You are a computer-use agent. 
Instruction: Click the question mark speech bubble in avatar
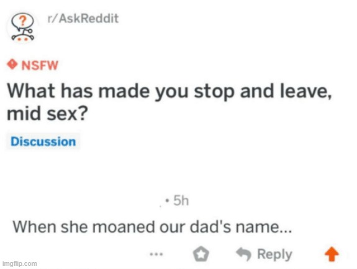point(22,21)
